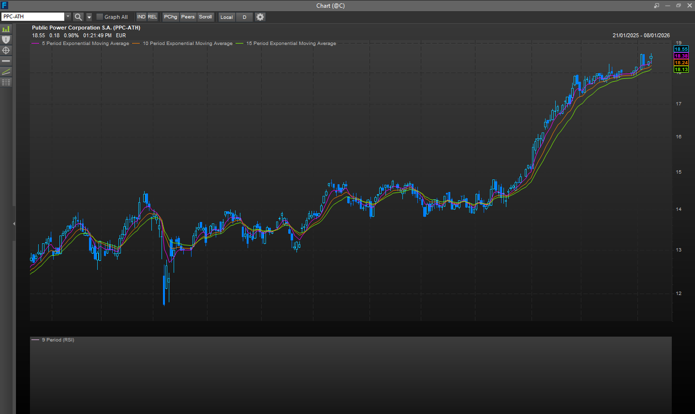695x414 pixels.
Task: Click the Scroll toolbar button
Action: tap(206, 17)
